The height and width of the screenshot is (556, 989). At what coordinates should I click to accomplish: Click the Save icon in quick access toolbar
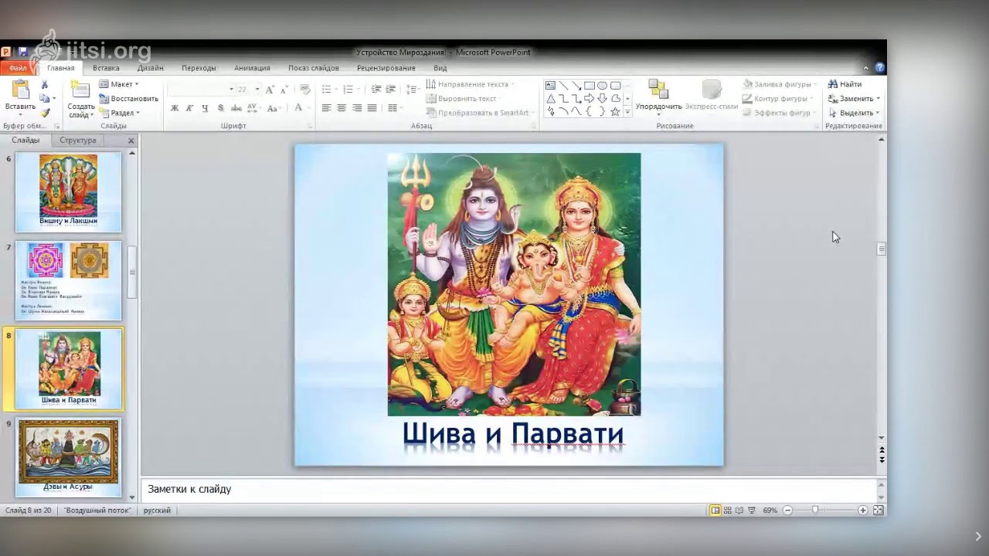(22, 52)
